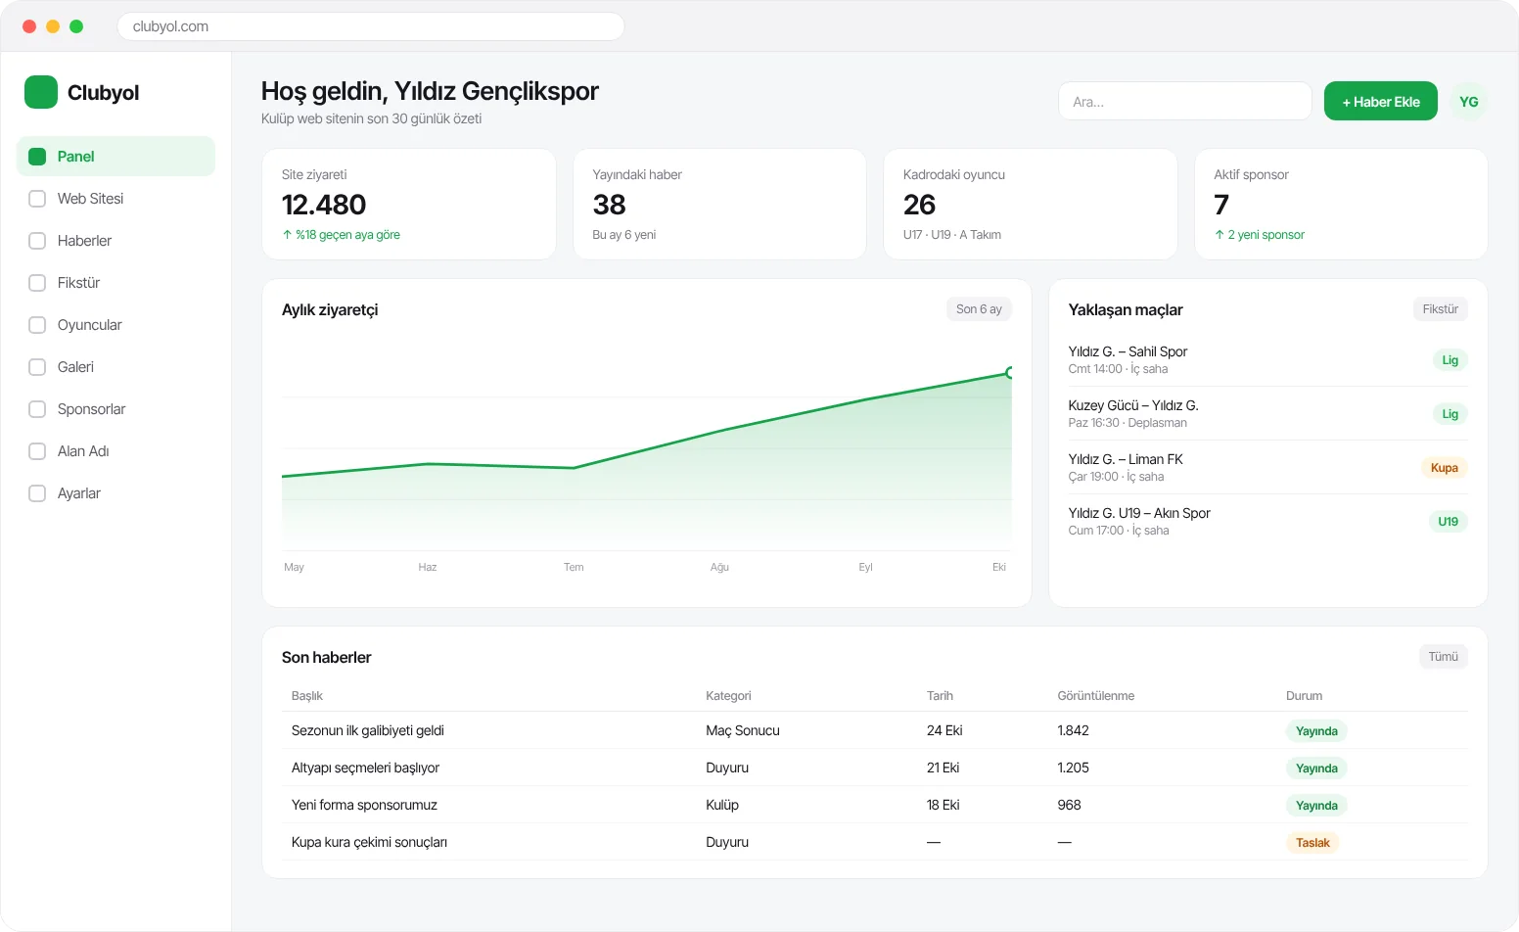Open the YG profile avatar
The height and width of the screenshot is (932, 1519).
(1468, 102)
